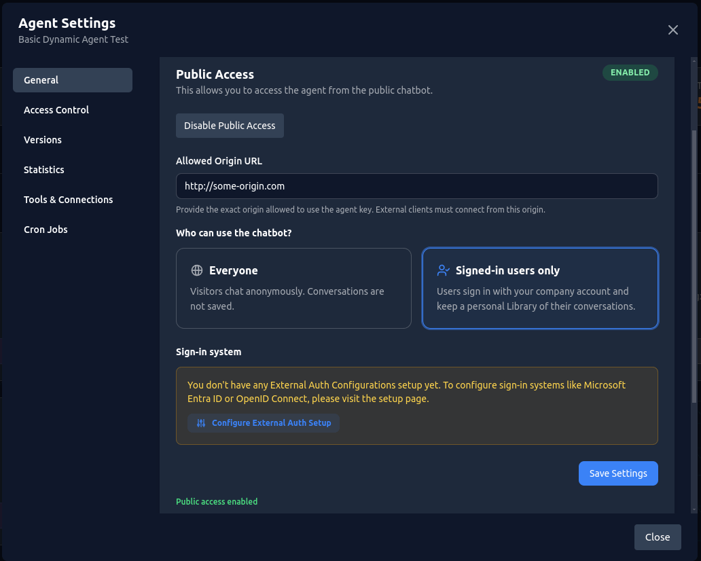This screenshot has height=561, width=701.
Task: Click the Close button at bottom
Action: (x=658, y=537)
